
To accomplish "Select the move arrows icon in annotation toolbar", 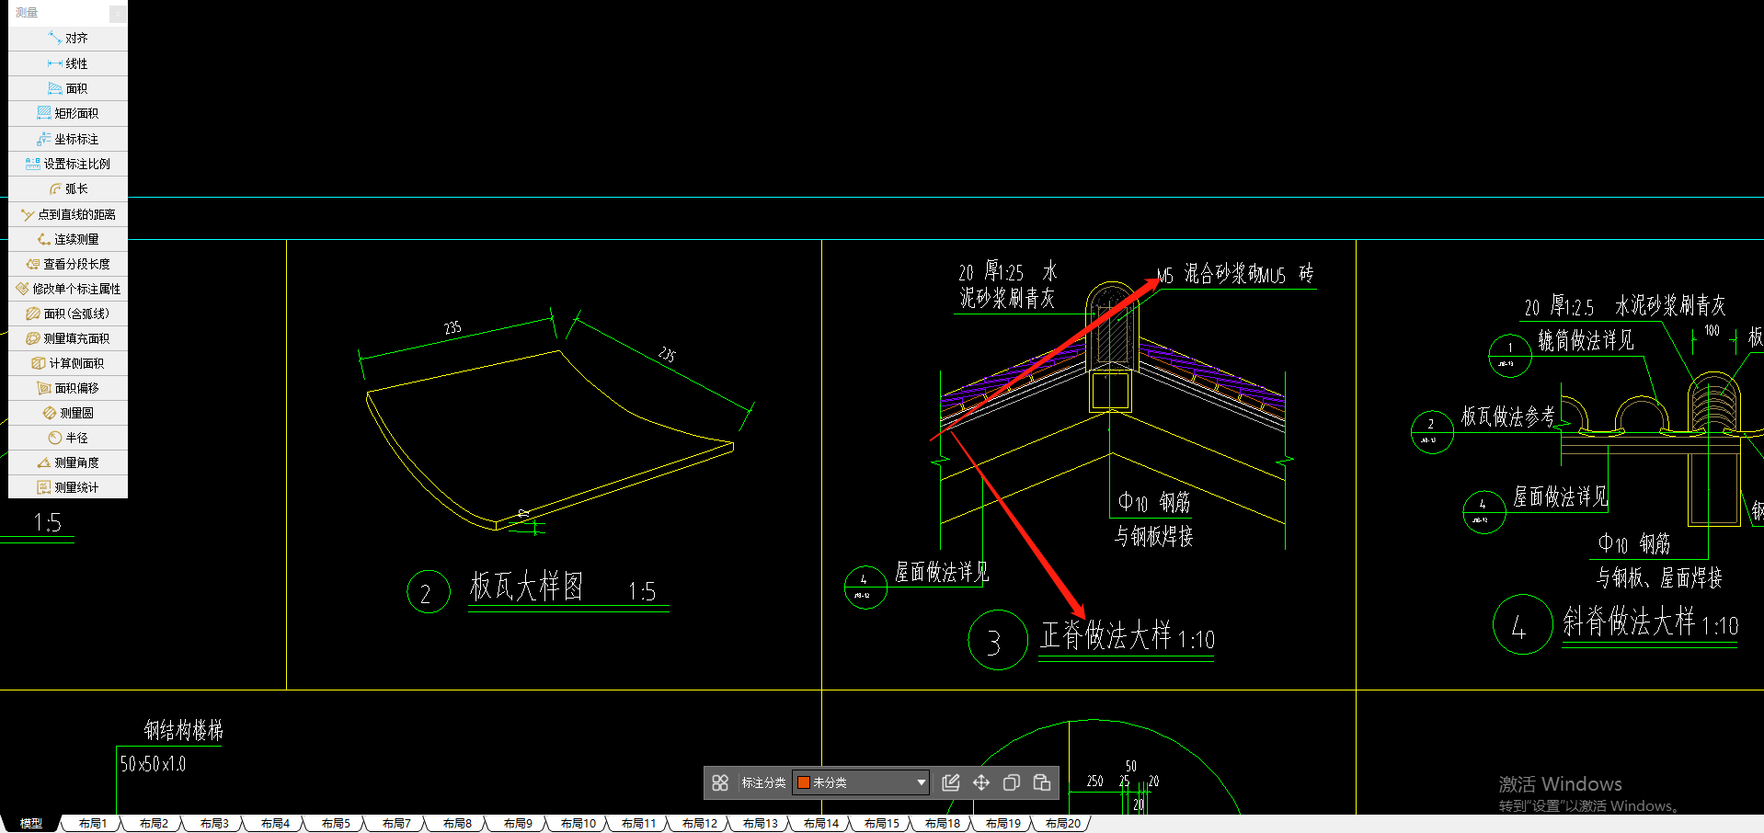I will [x=981, y=782].
